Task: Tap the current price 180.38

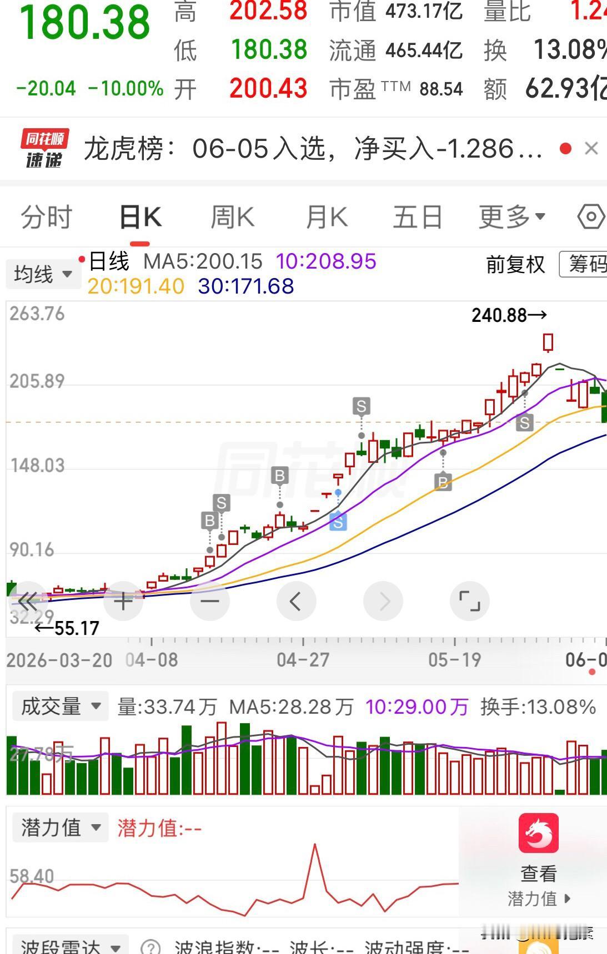Action: (x=85, y=22)
